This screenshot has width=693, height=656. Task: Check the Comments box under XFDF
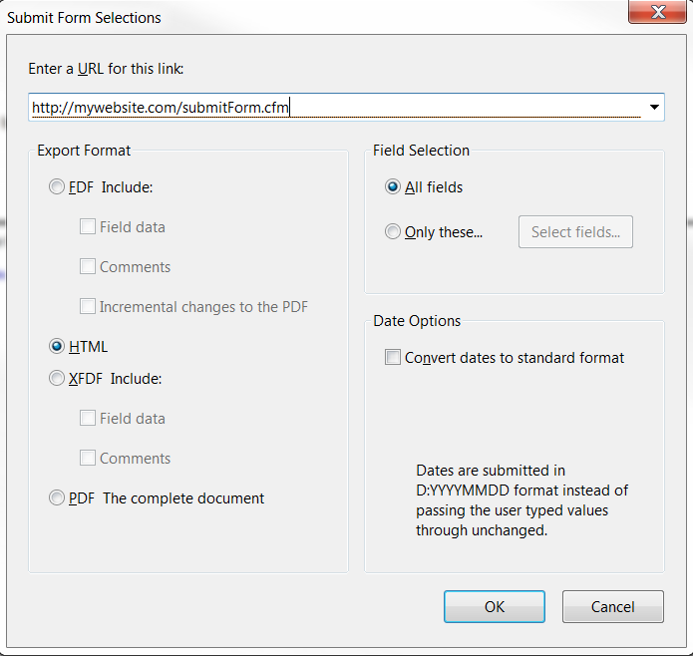point(88,458)
